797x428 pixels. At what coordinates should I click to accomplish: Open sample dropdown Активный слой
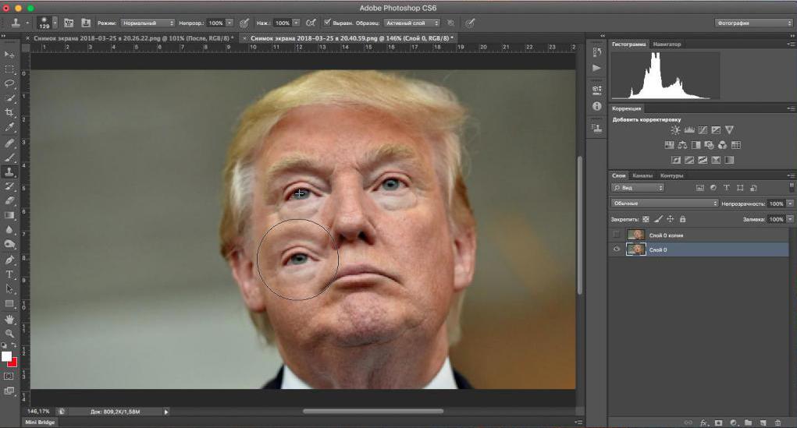(x=411, y=23)
